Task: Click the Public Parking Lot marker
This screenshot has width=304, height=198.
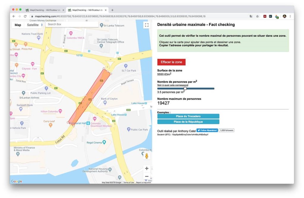Action: [46, 89]
